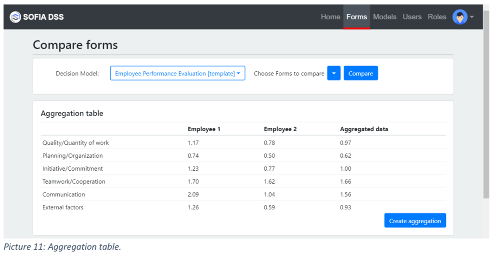493x256 pixels.
Task: Select Employee 2 Teamwork value 1.62
Action: click(x=269, y=181)
